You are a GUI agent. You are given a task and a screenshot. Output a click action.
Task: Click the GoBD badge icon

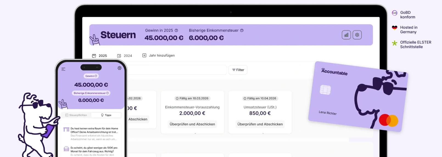pyautogui.click(x=395, y=13)
